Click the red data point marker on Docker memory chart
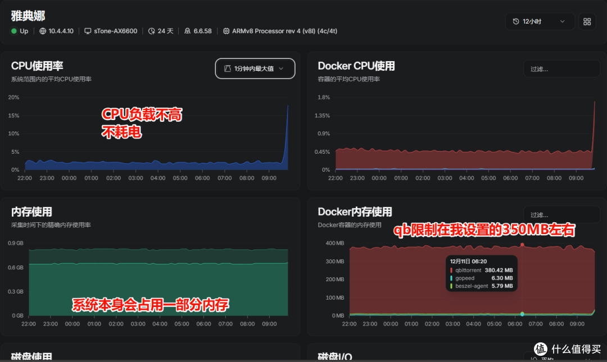Image resolution: width=607 pixels, height=362 pixels. coord(522,245)
